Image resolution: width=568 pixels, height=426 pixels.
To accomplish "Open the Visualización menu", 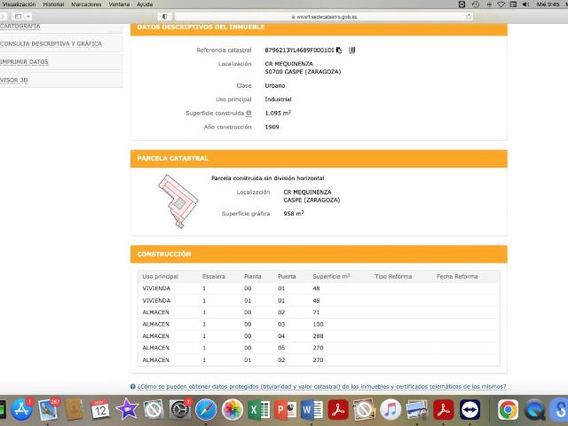I will pos(19,4).
